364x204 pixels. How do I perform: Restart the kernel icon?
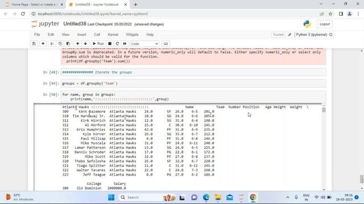[x=117, y=44]
